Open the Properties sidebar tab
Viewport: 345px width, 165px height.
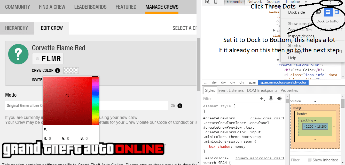pos(289,90)
